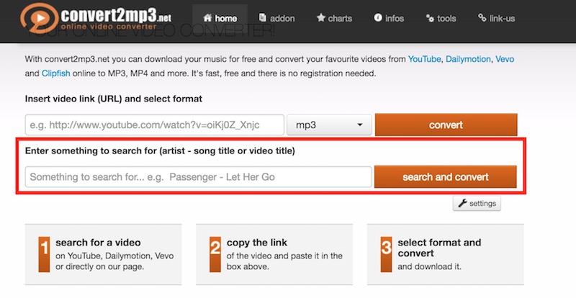
Task: Open the mp3 format dropdown
Action: click(x=328, y=125)
